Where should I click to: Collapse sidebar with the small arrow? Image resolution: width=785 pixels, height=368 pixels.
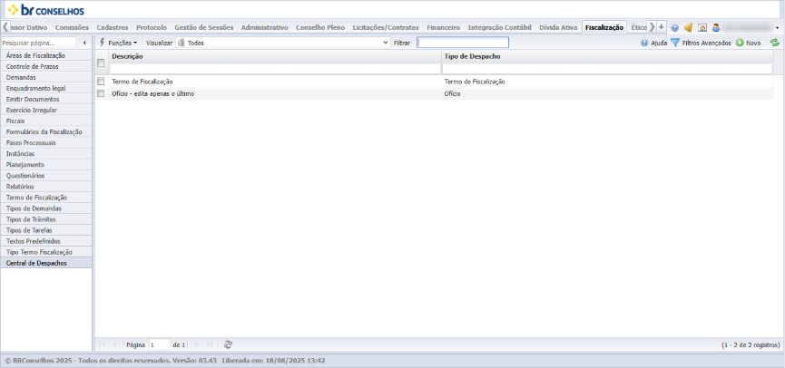[x=84, y=43]
